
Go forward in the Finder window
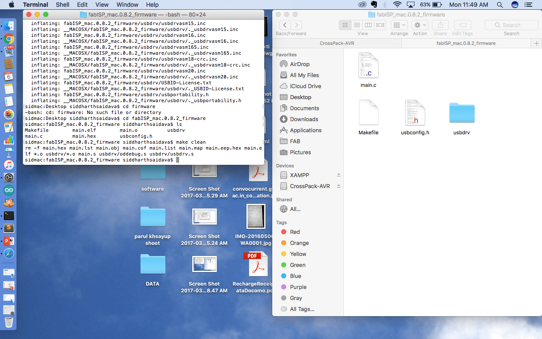pos(296,25)
